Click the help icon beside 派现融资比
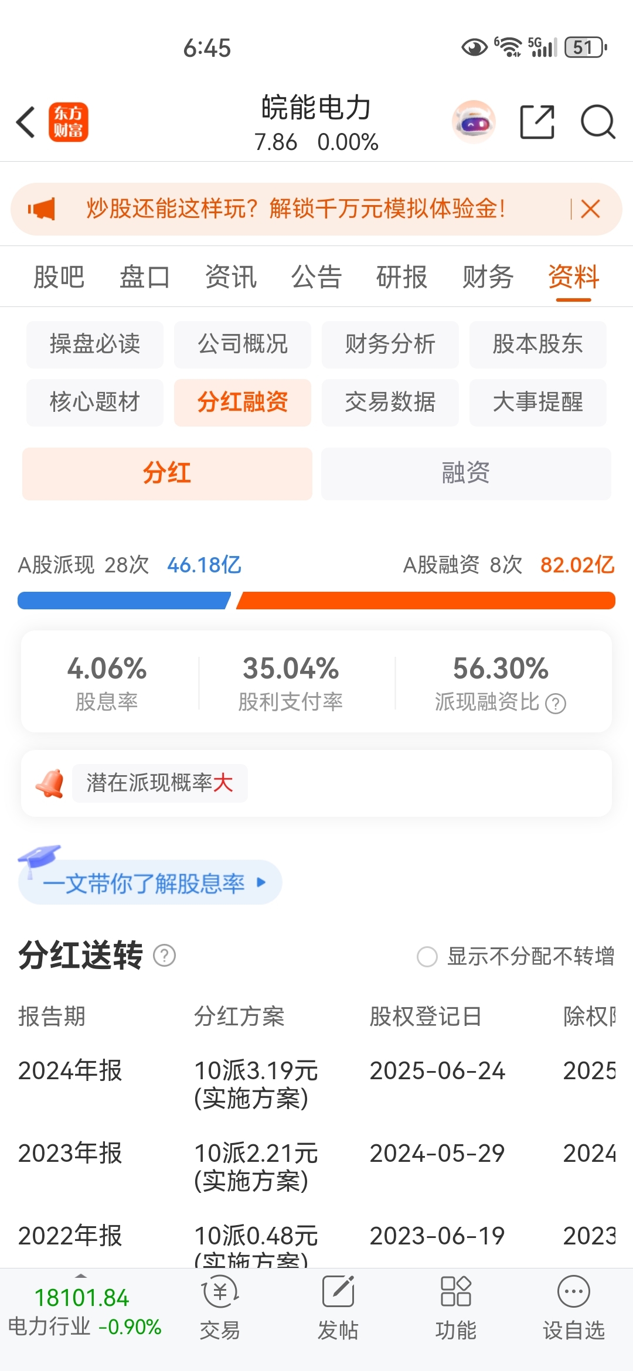The image size is (633, 1371). coord(556,703)
